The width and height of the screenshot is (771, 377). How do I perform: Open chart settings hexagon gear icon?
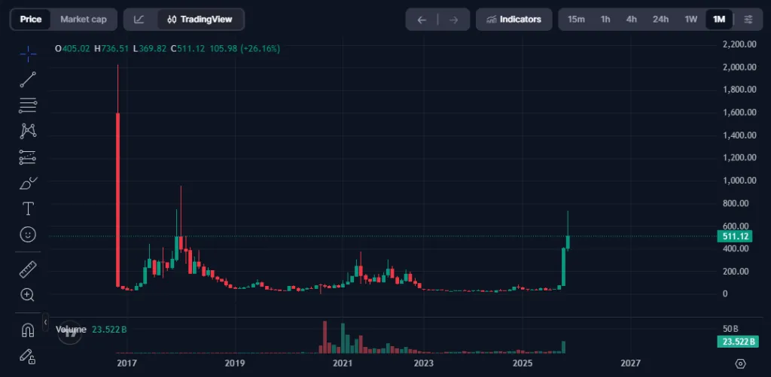740,363
